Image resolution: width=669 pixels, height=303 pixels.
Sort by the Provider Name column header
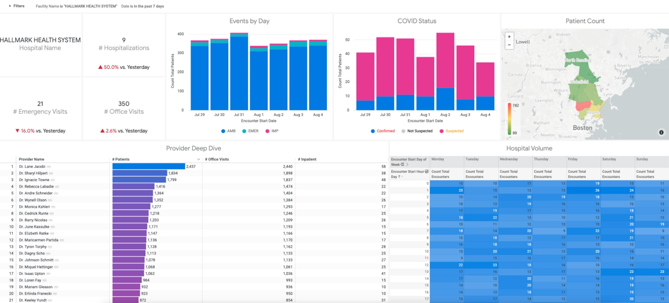31,159
